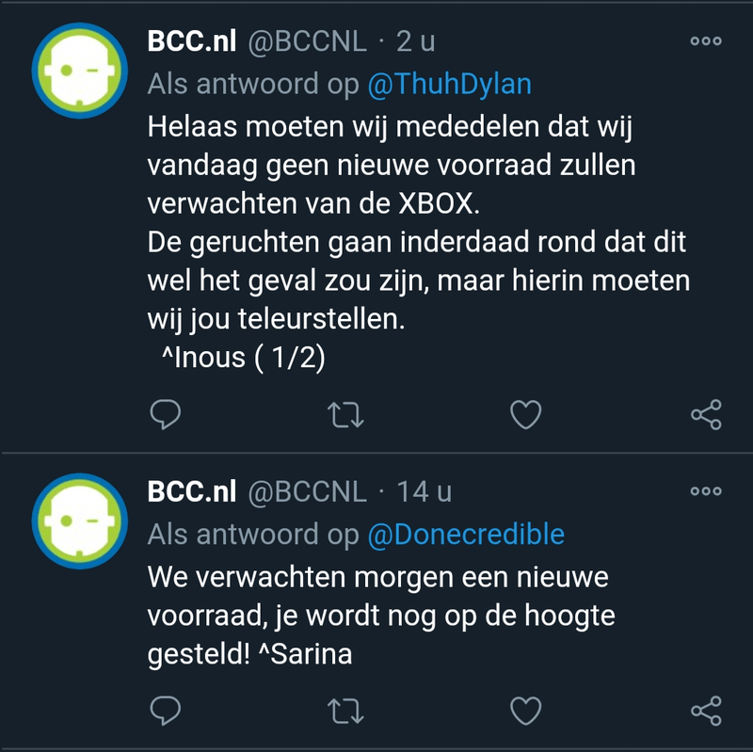
Task: Open the tweet posted 2 u ago
Action: [415, 41]
